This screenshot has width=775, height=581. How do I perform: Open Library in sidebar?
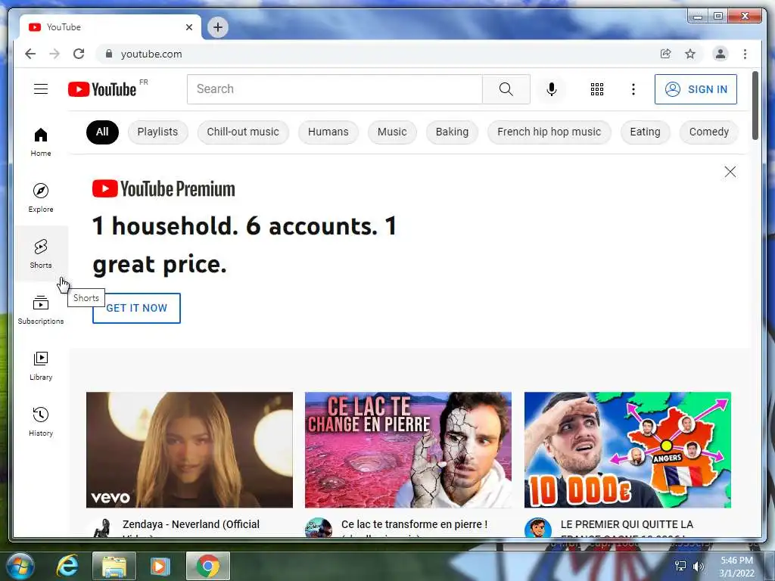[x=41, y=365]
